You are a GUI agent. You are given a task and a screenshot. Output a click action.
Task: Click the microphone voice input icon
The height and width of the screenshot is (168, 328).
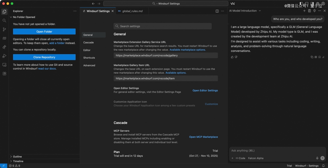click(x=317, y=158)
